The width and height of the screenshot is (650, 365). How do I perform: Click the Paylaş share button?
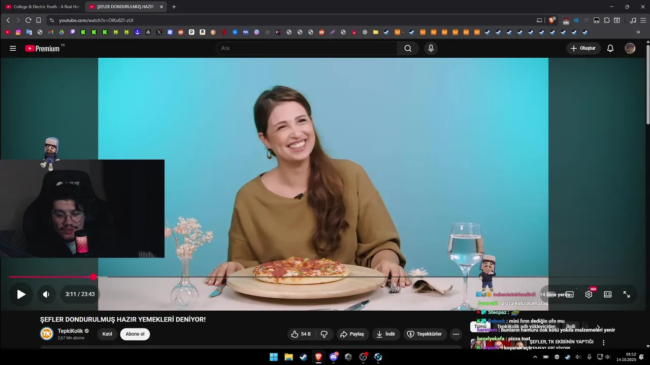[352, 334]
